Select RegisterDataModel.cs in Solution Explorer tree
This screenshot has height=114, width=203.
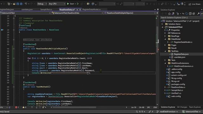(x=183, y=42)
